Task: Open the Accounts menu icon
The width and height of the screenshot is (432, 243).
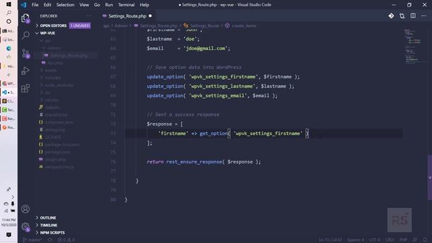Action: click(x=26, y=209)
